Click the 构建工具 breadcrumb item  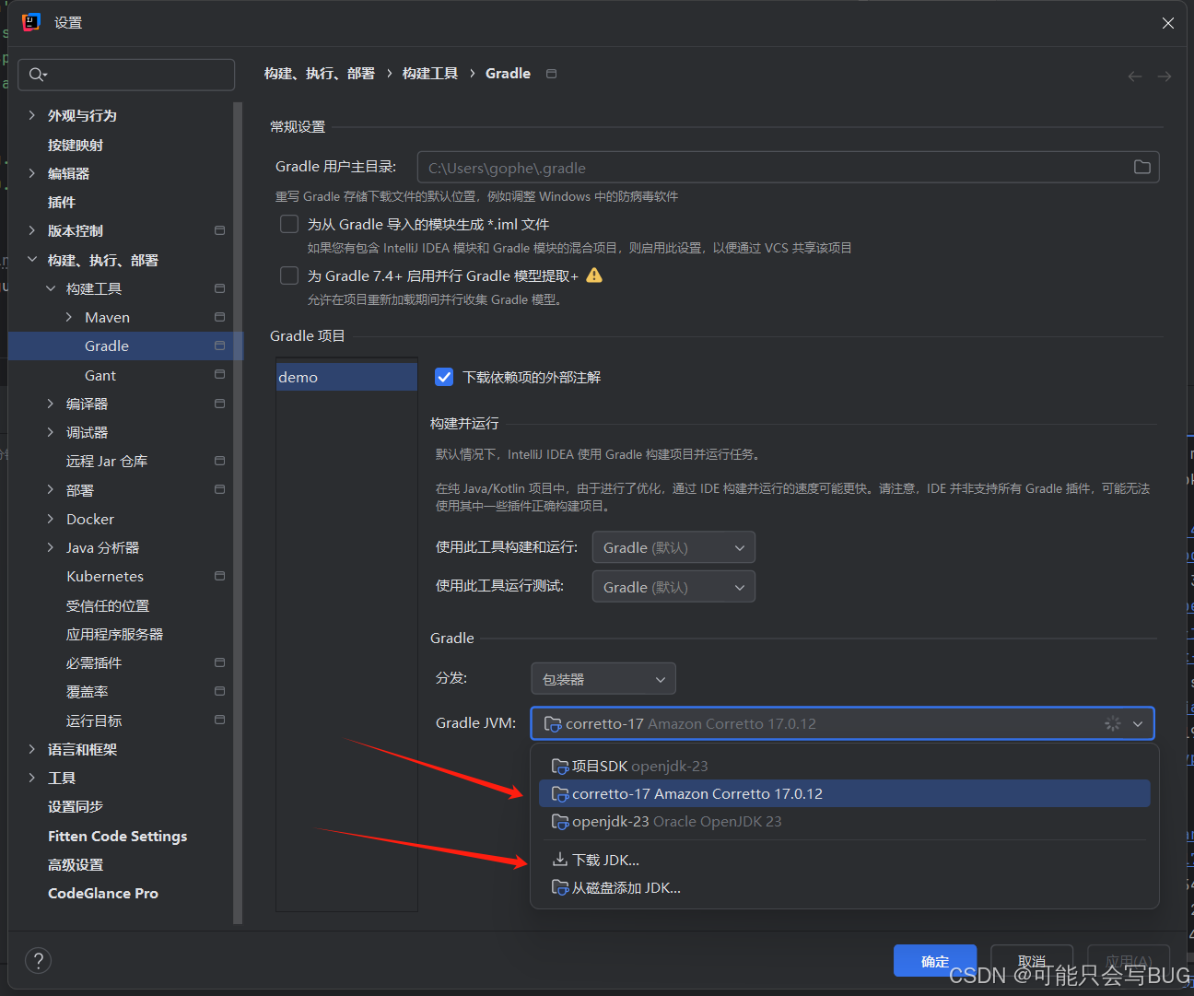(430, 74)
